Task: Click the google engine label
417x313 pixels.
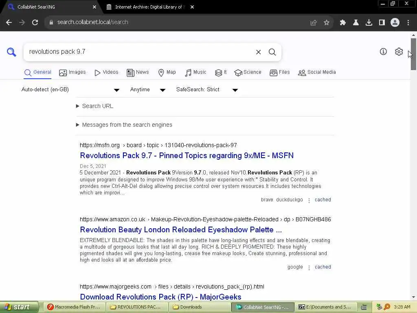Action: [x=295, y=267]
